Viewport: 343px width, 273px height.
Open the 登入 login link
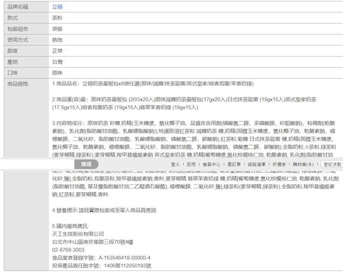tap(175, 165)
